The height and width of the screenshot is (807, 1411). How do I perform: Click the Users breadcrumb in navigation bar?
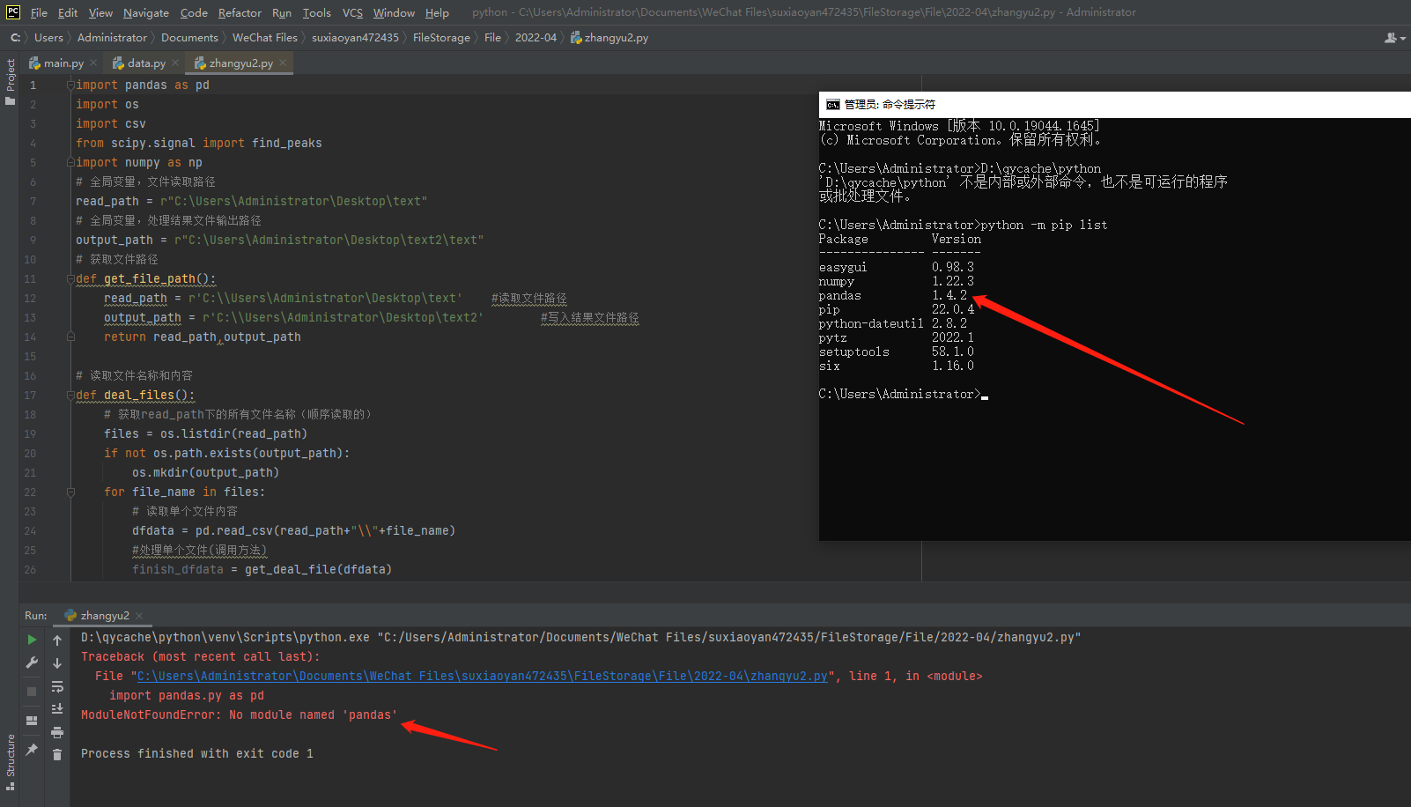click(x=48, y=38)
